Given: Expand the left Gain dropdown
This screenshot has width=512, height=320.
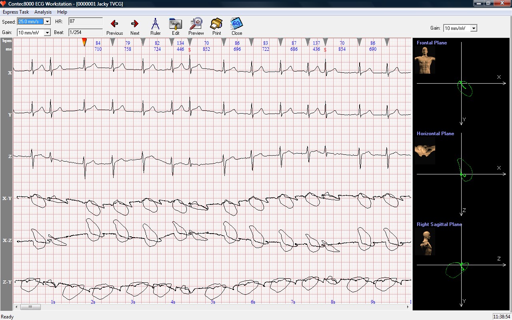Looking at the screenshot, I should coord(47,32).
